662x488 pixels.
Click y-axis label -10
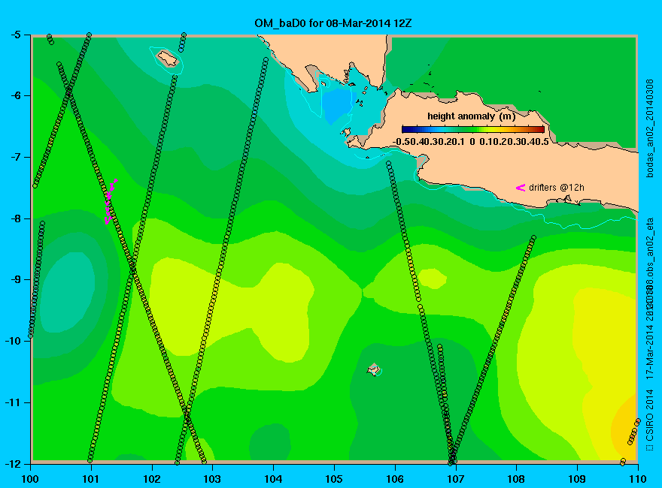click(x=13, y=342)
